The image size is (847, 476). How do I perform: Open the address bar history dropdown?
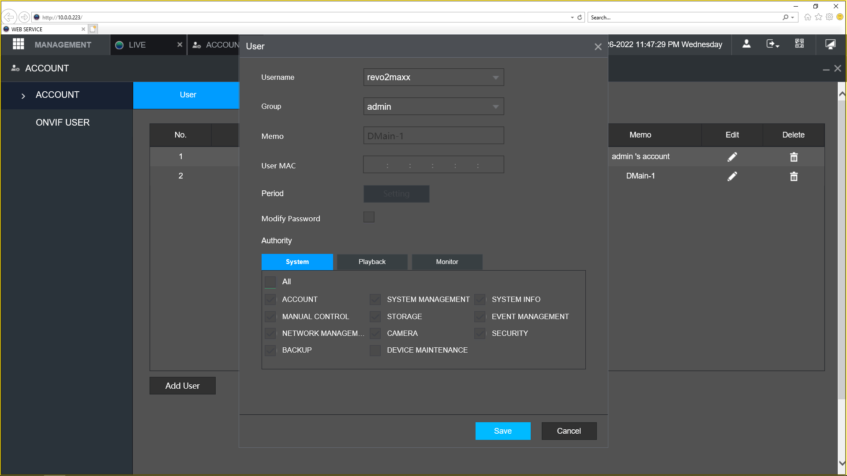pos(572,18)
